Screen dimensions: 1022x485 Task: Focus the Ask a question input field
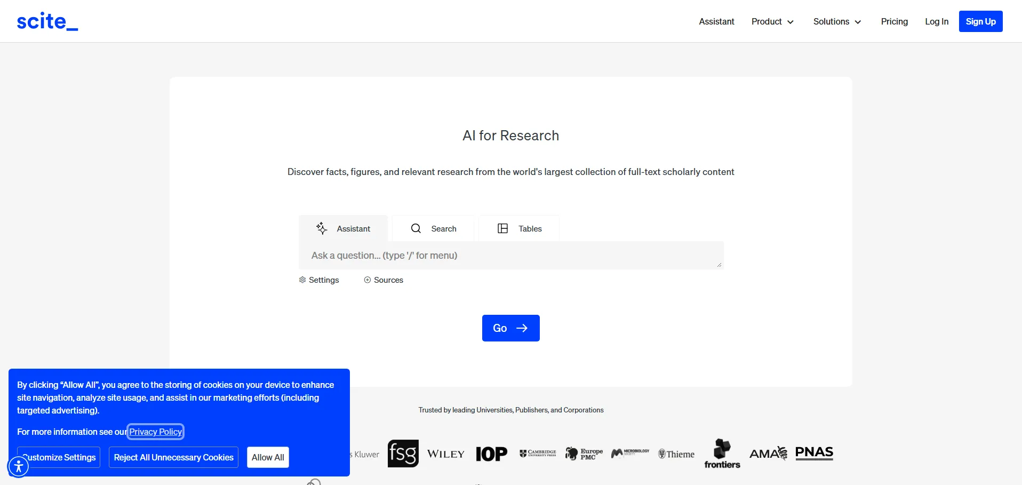coord(510,256)
